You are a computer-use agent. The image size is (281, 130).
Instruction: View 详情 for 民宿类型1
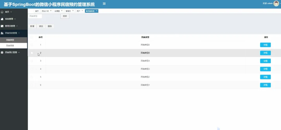[265, 85]
